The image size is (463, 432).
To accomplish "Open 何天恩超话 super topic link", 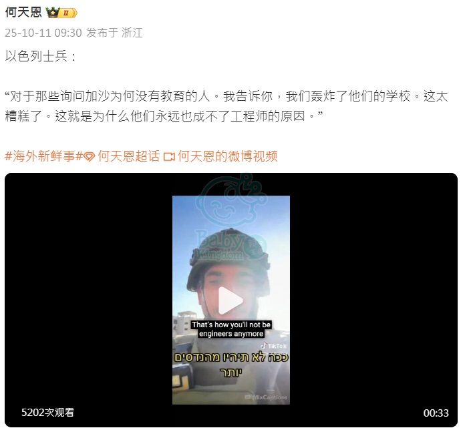I will pyautogui.click(x=129, y=156).
